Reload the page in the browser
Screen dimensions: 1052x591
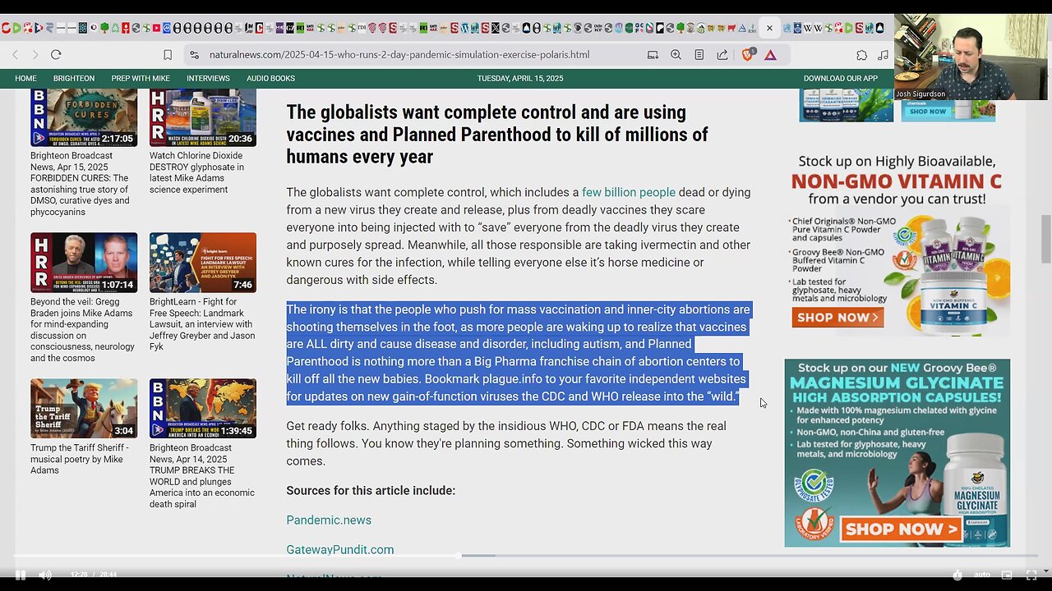pyautogui.click(x=56, y=55)
